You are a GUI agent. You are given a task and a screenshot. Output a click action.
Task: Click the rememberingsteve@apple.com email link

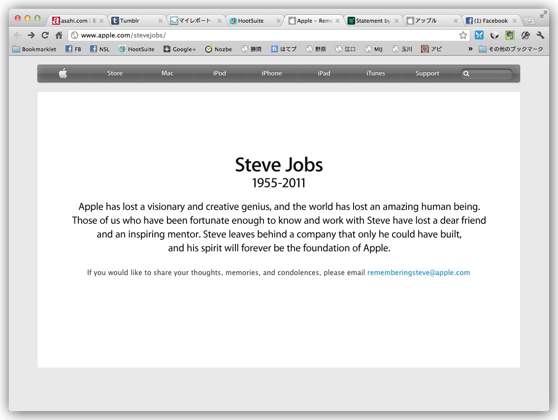418,273
